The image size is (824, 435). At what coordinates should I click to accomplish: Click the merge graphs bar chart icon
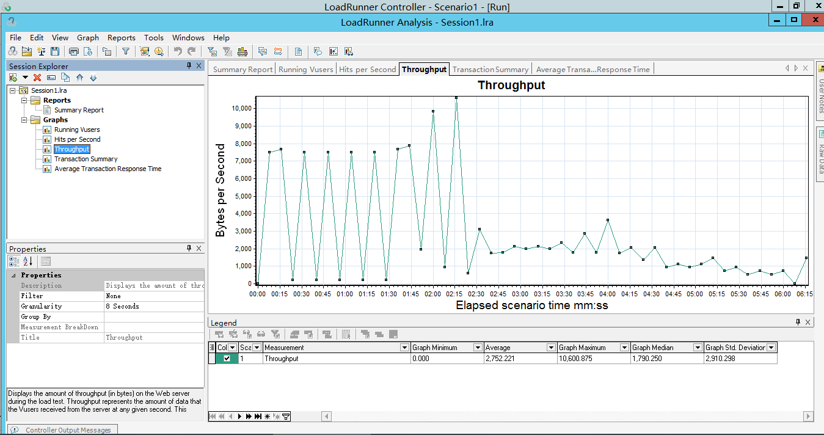click(242, 51)
